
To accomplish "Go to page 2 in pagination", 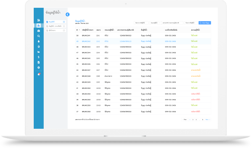I will point(193,120).
